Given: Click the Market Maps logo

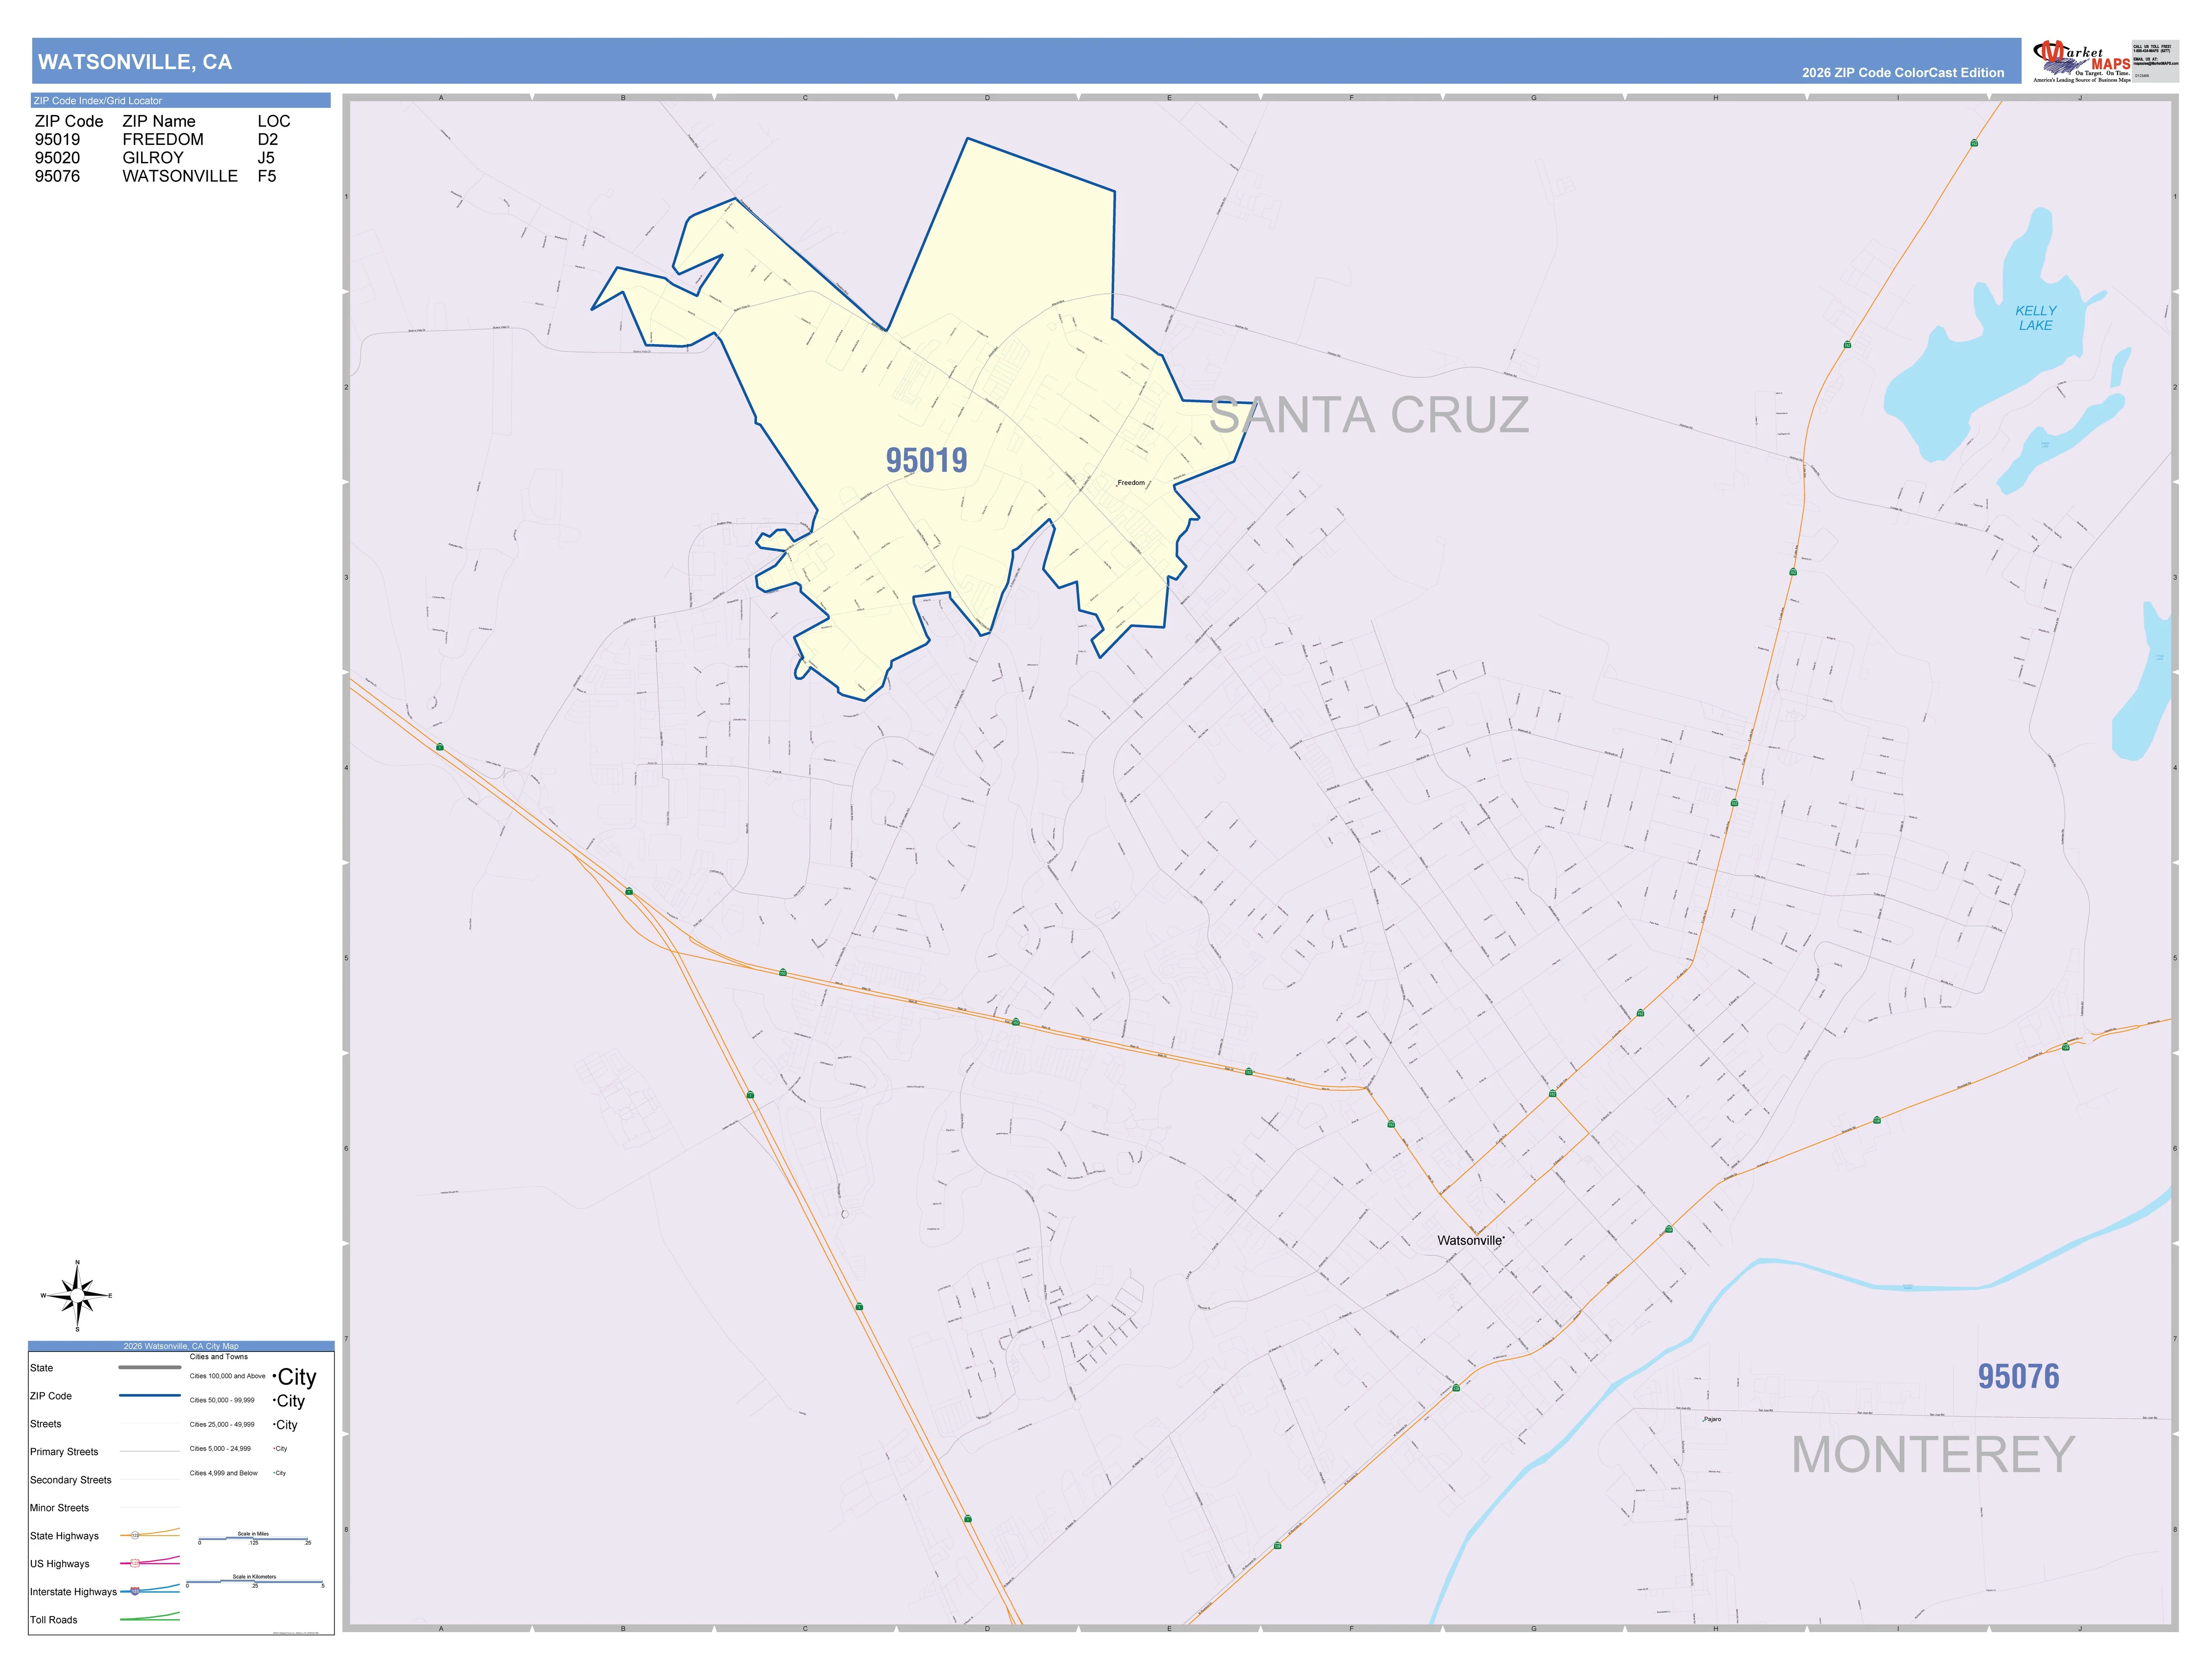Looking at the screenshot, I should pyautogui.click(x=2082, y=61).
